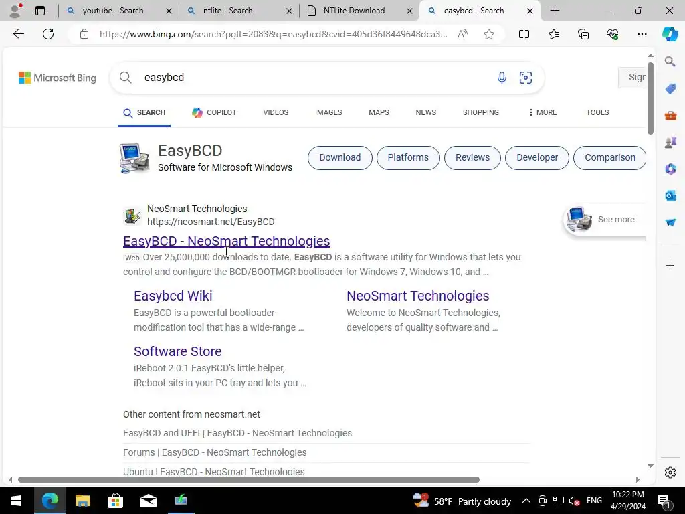Click the Sign in button
Image resolution: width=685 pixels, height=514 pixels.
click(632, 78)
